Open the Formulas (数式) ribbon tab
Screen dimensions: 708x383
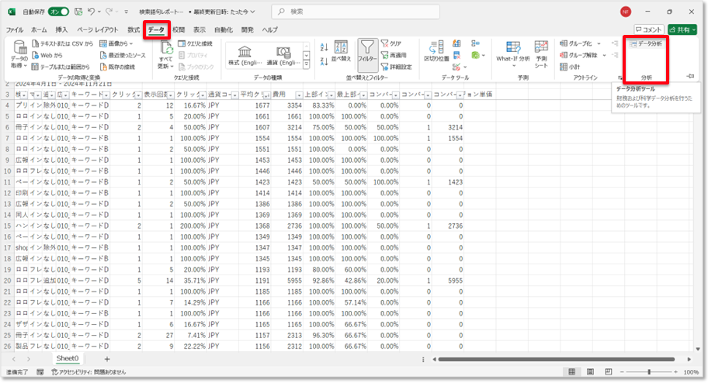pos(134,29)
